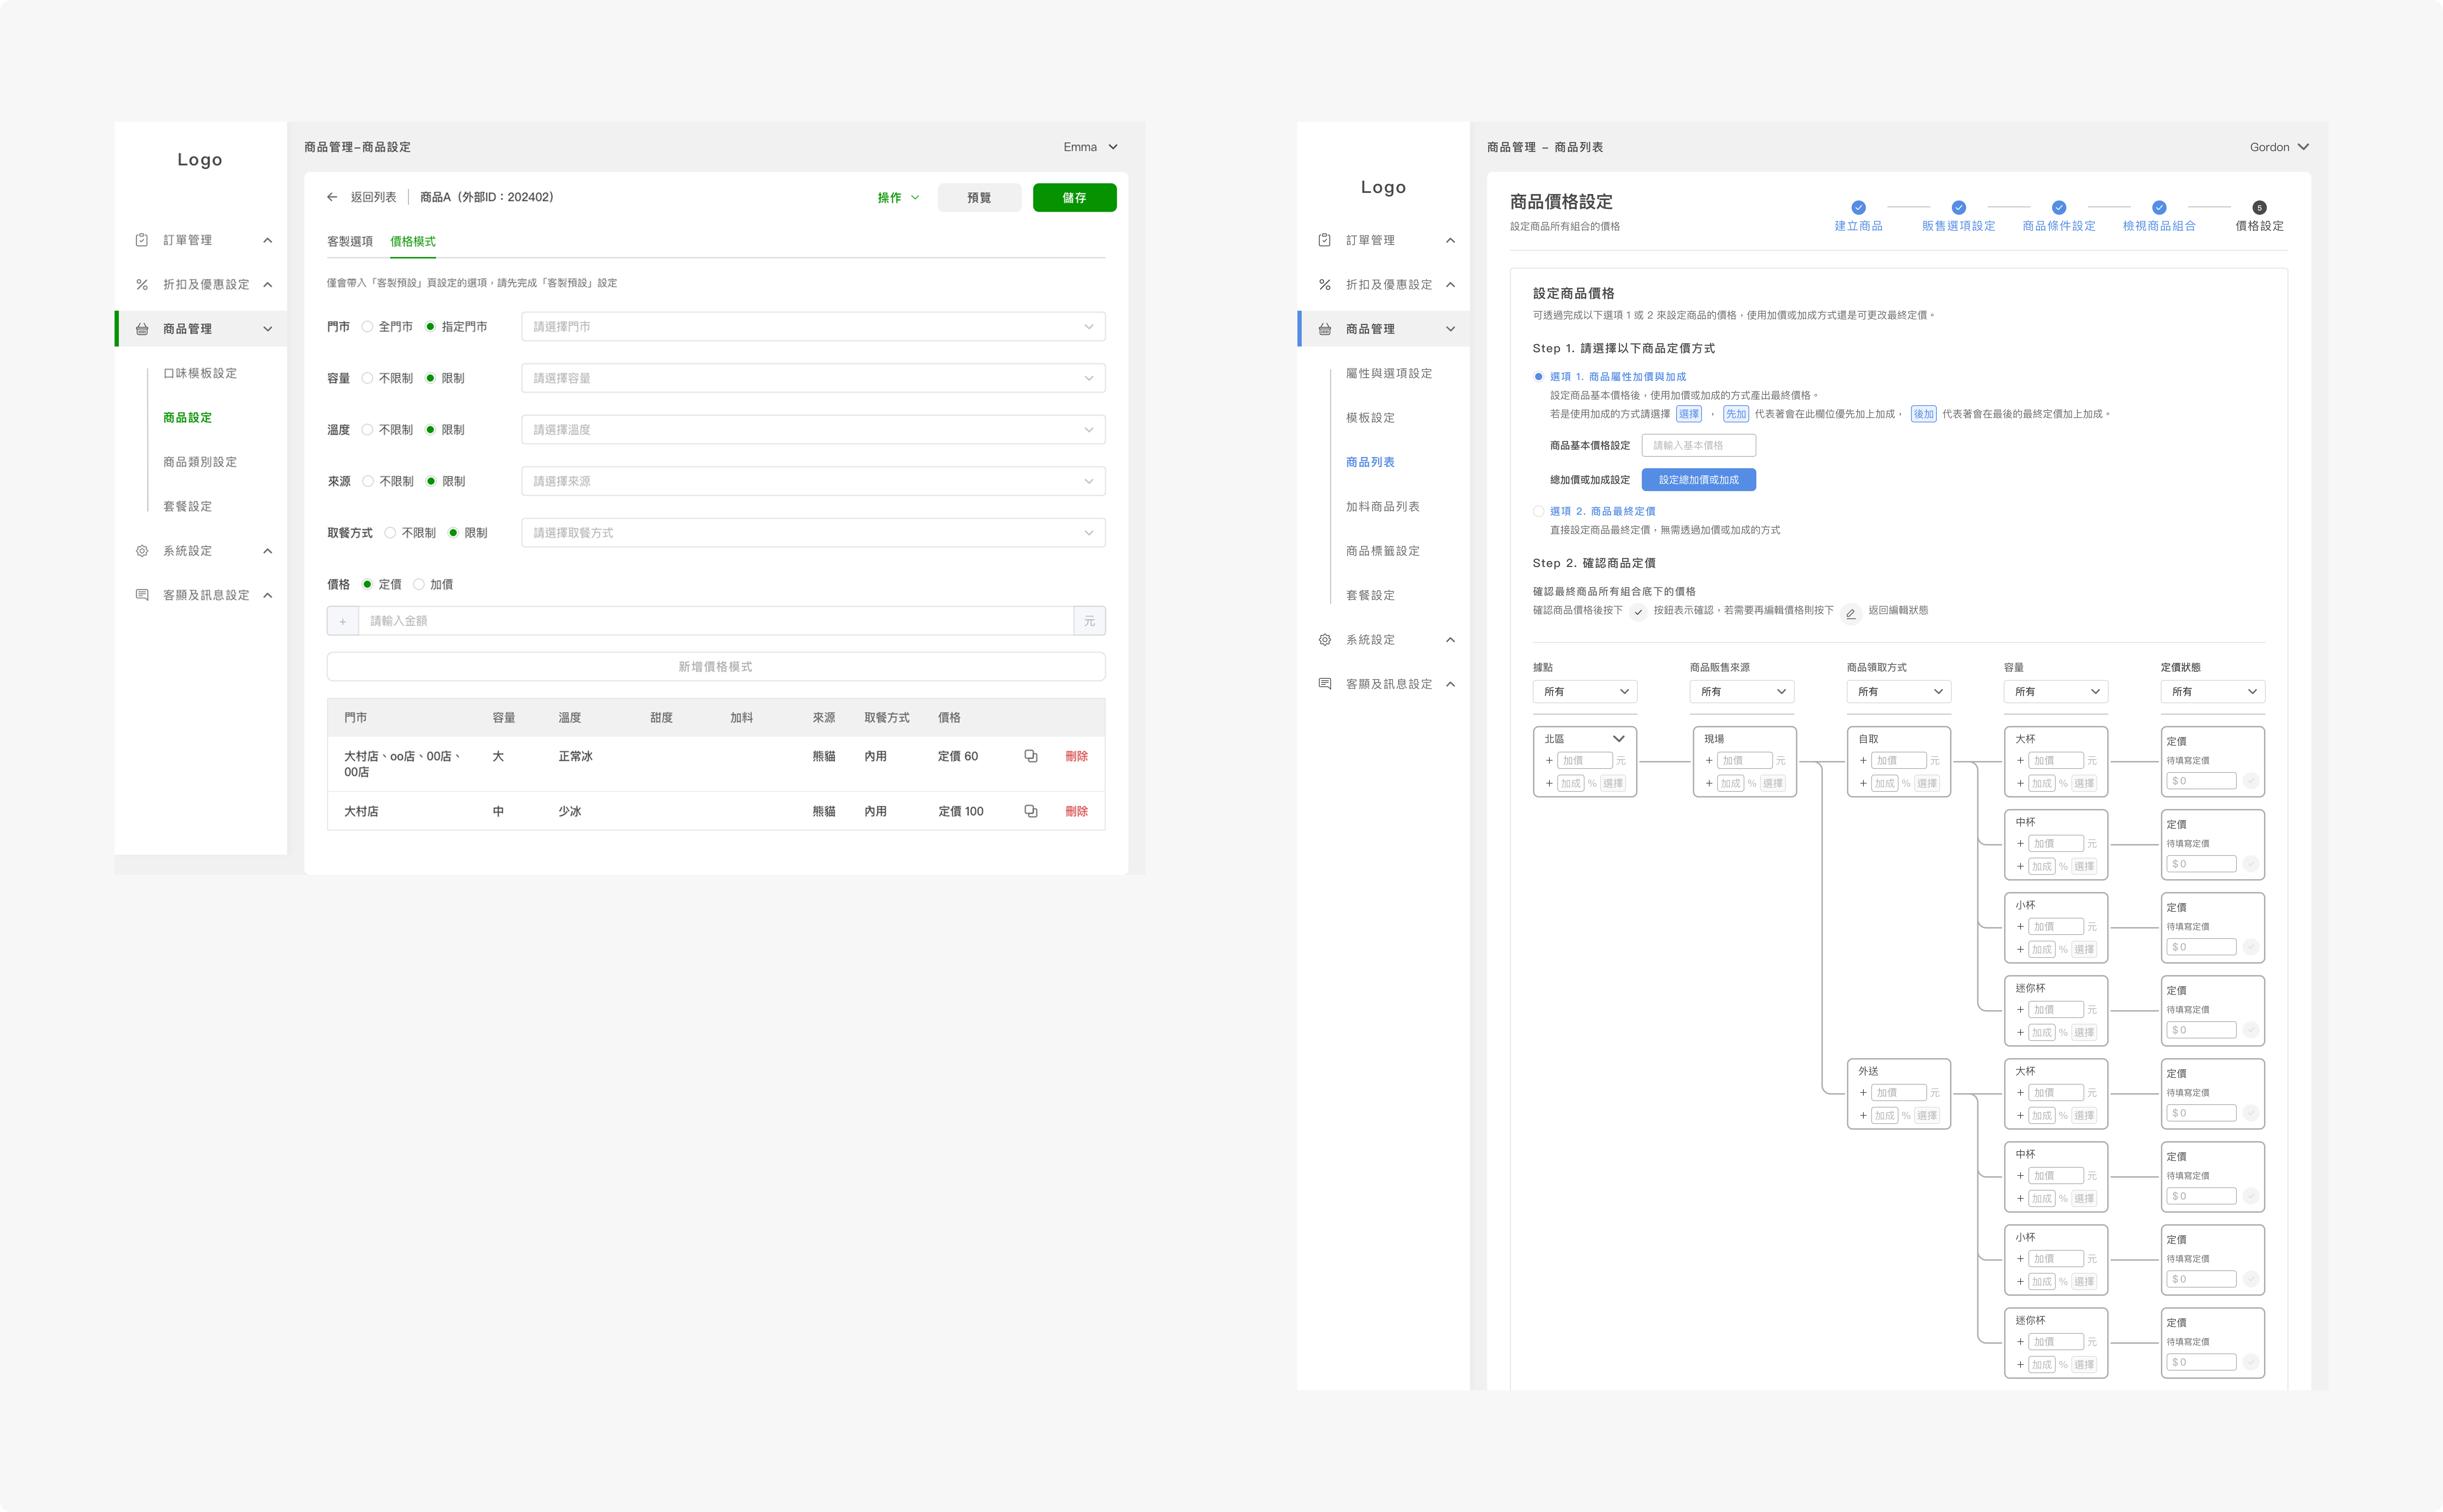Click the checkmark confirm icon in Step 2 description
2443x1512 pixels.
click(1638, 612)
